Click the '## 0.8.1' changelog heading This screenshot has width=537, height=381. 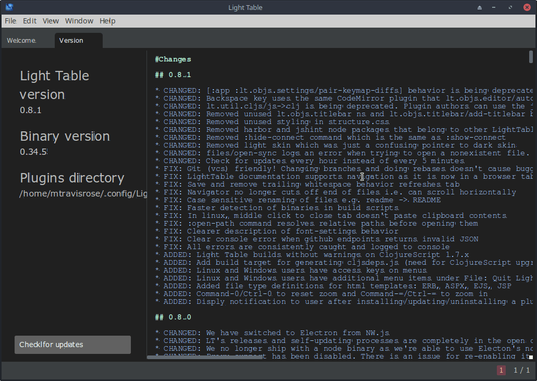pyautogui.click(x=173, y=75)
